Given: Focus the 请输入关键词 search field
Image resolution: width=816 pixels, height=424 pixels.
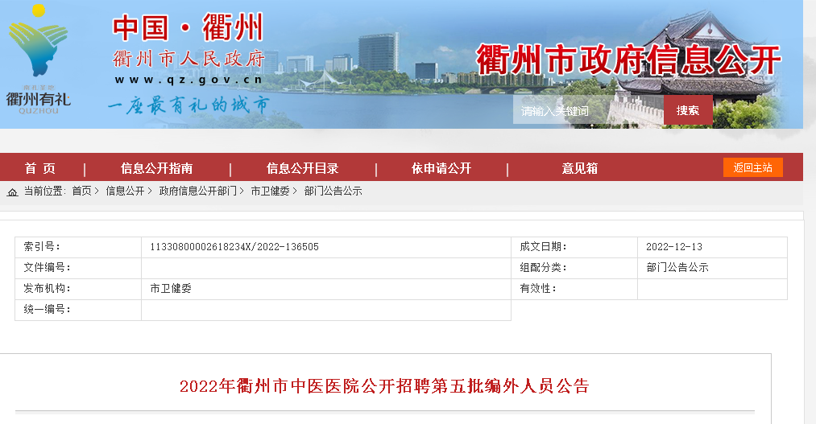Looking at the screenshot, I should click(x=588, y=110).
